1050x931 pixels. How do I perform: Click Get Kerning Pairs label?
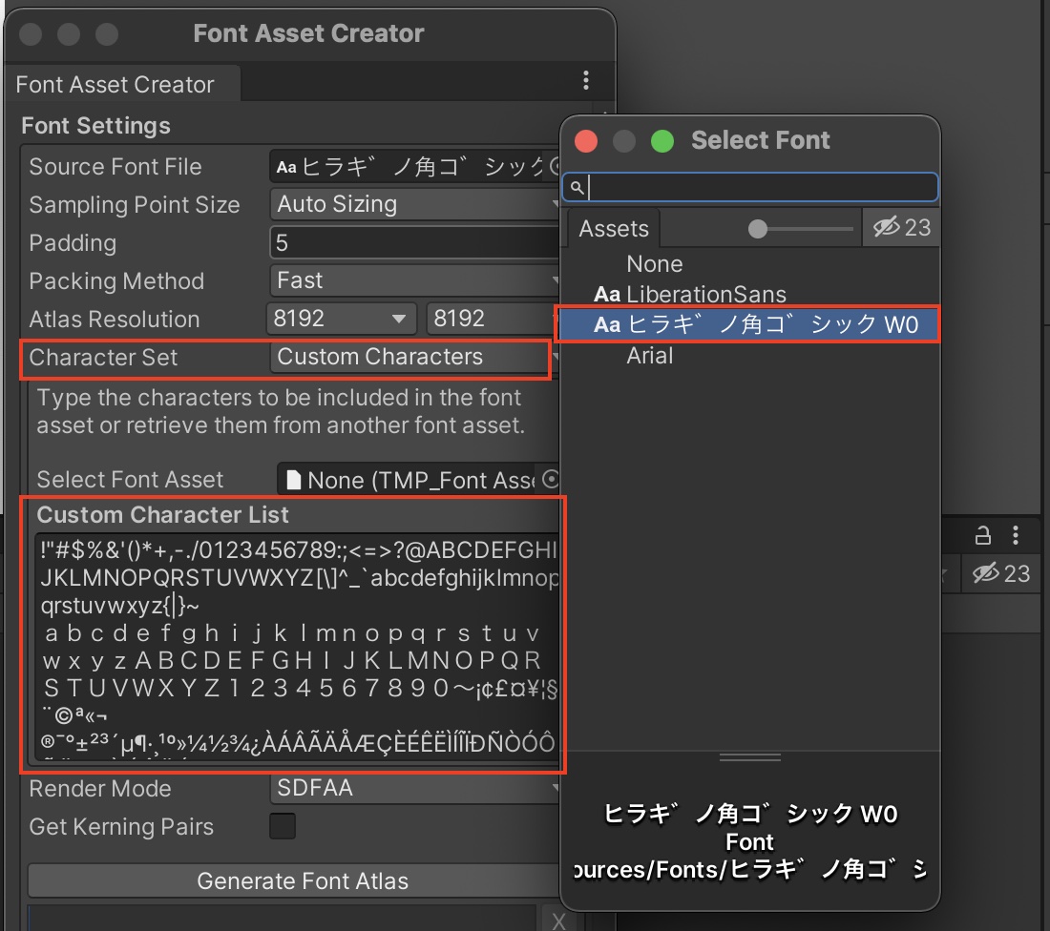pyautogui.click(x=121, y=827)
